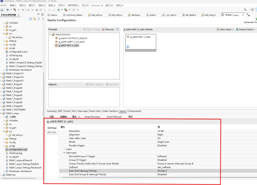Open the dropdown arrow beside the debug bug icon
257x185 pixels.
pos(62,10)
